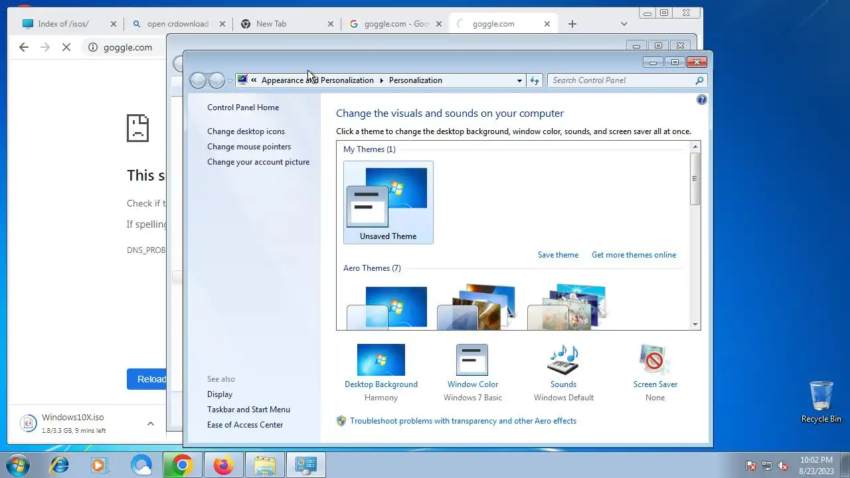Open the Windows Start button
850x478 pixels.
(x=17, y=465)
